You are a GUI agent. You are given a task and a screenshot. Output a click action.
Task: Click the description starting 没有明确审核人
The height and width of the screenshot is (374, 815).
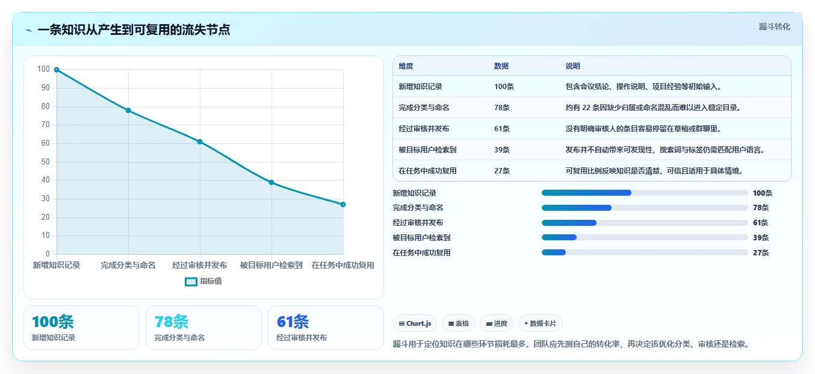coord(643,129)
